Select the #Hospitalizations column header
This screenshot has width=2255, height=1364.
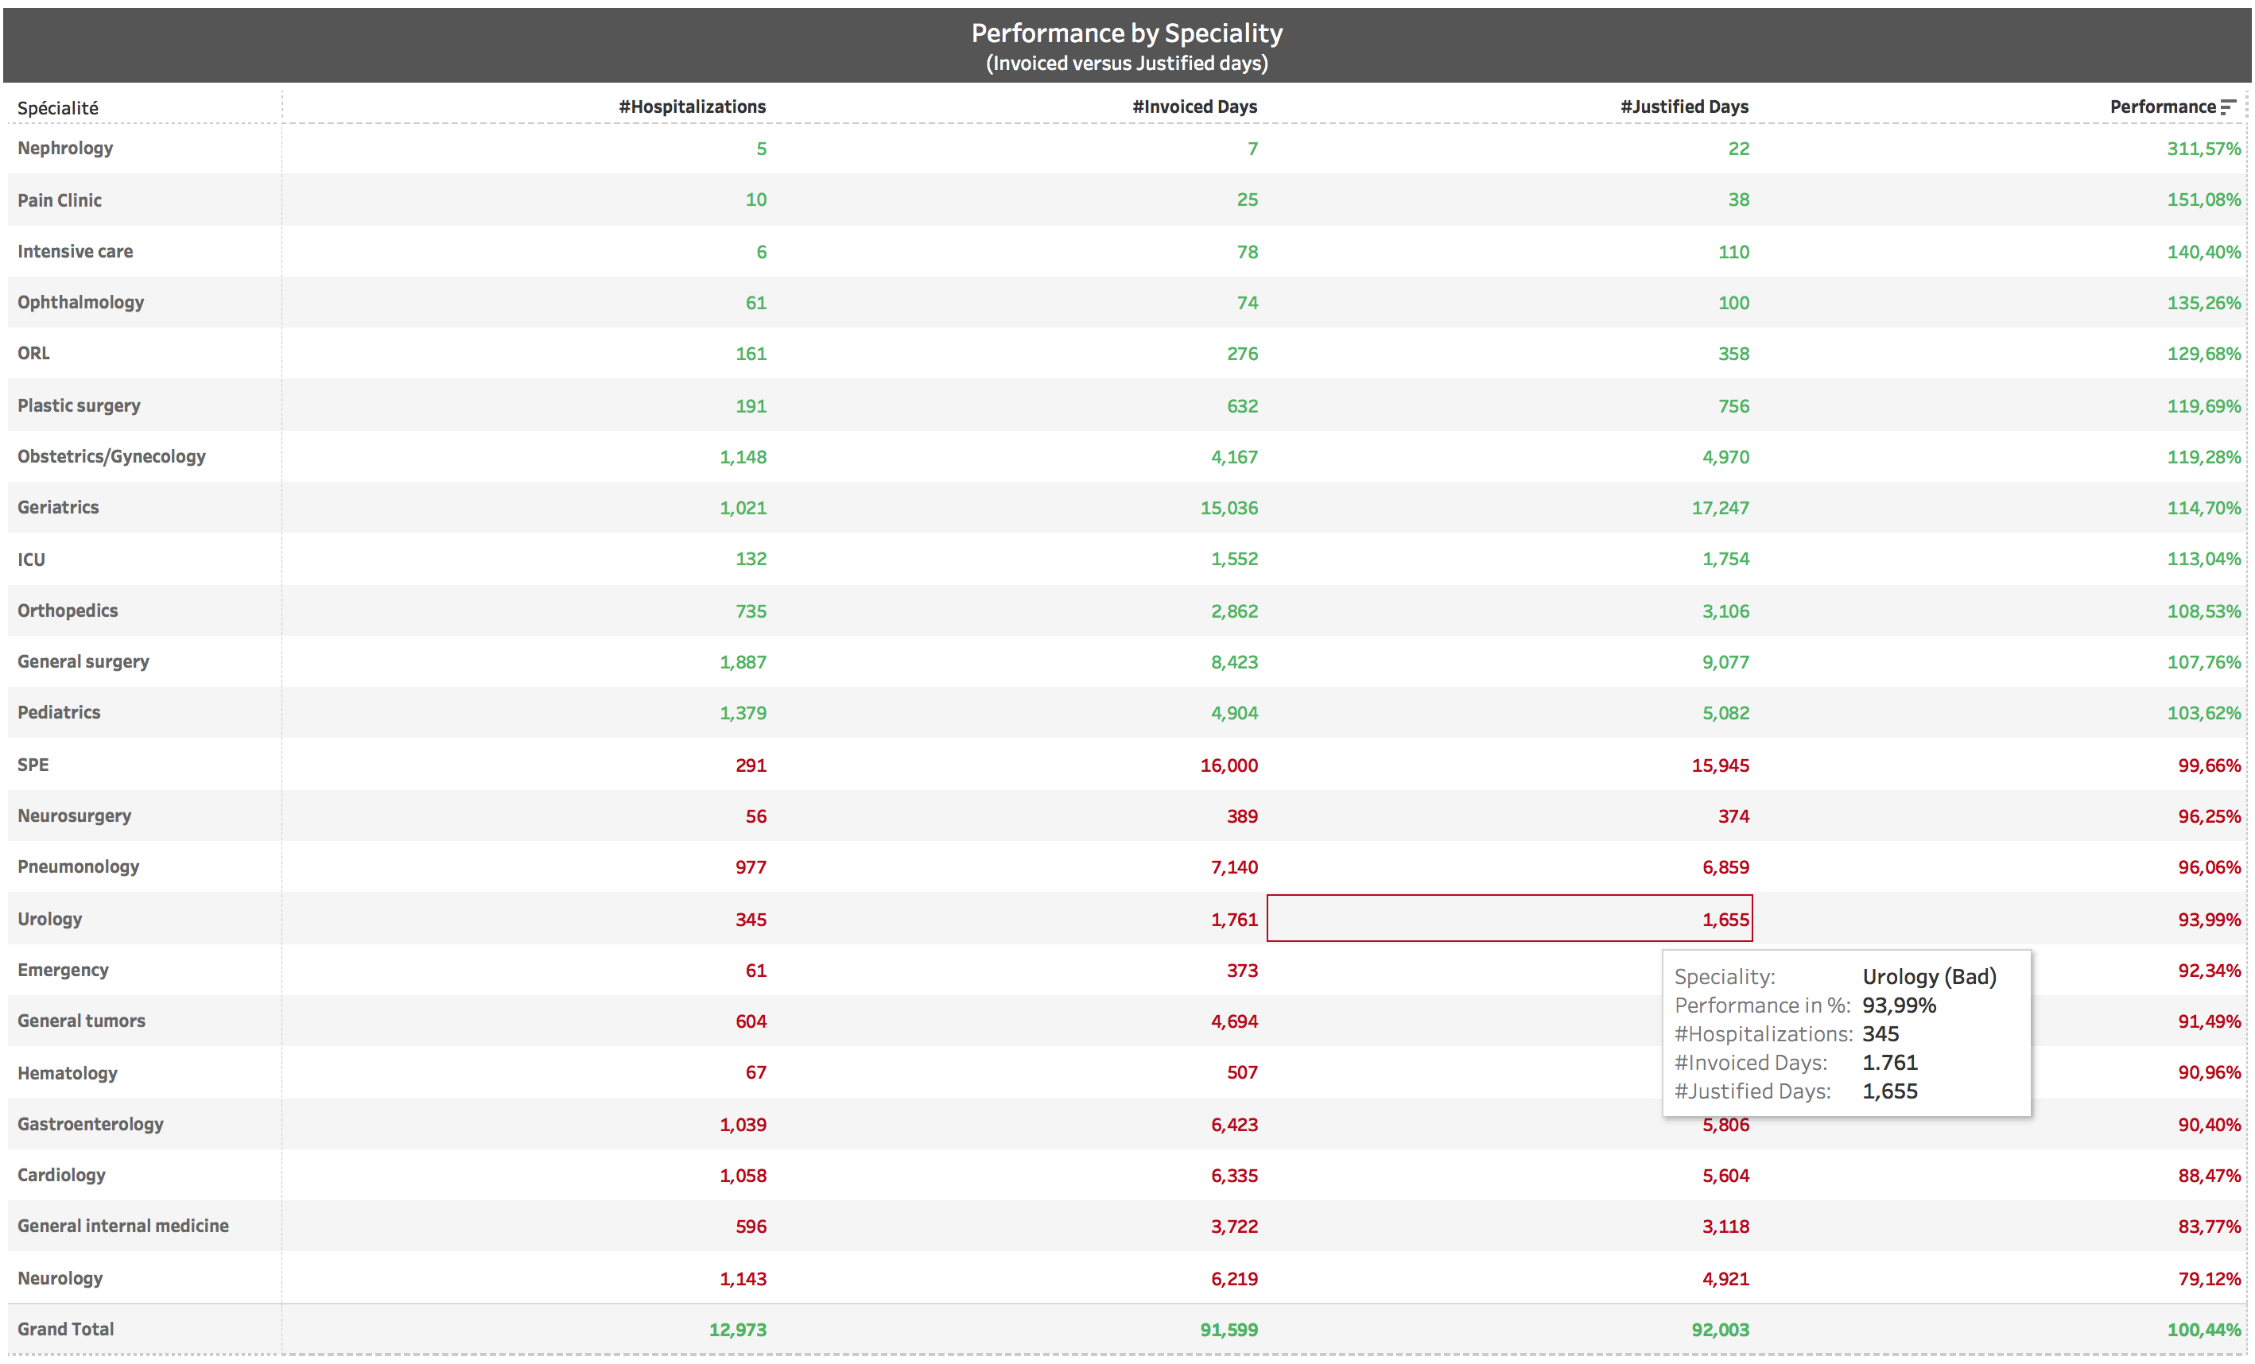(692, 107)
